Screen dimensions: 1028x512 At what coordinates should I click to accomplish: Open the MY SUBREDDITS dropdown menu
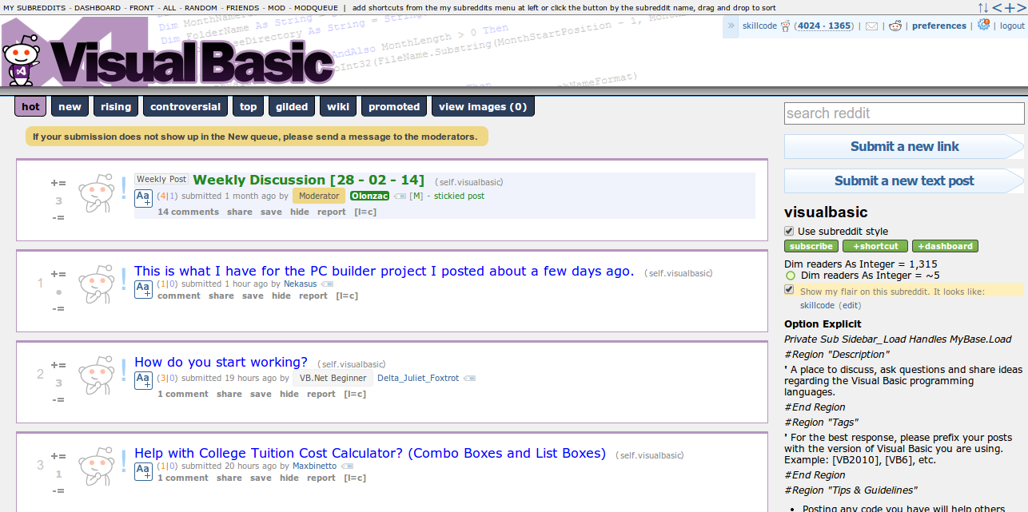coord(34,7)
